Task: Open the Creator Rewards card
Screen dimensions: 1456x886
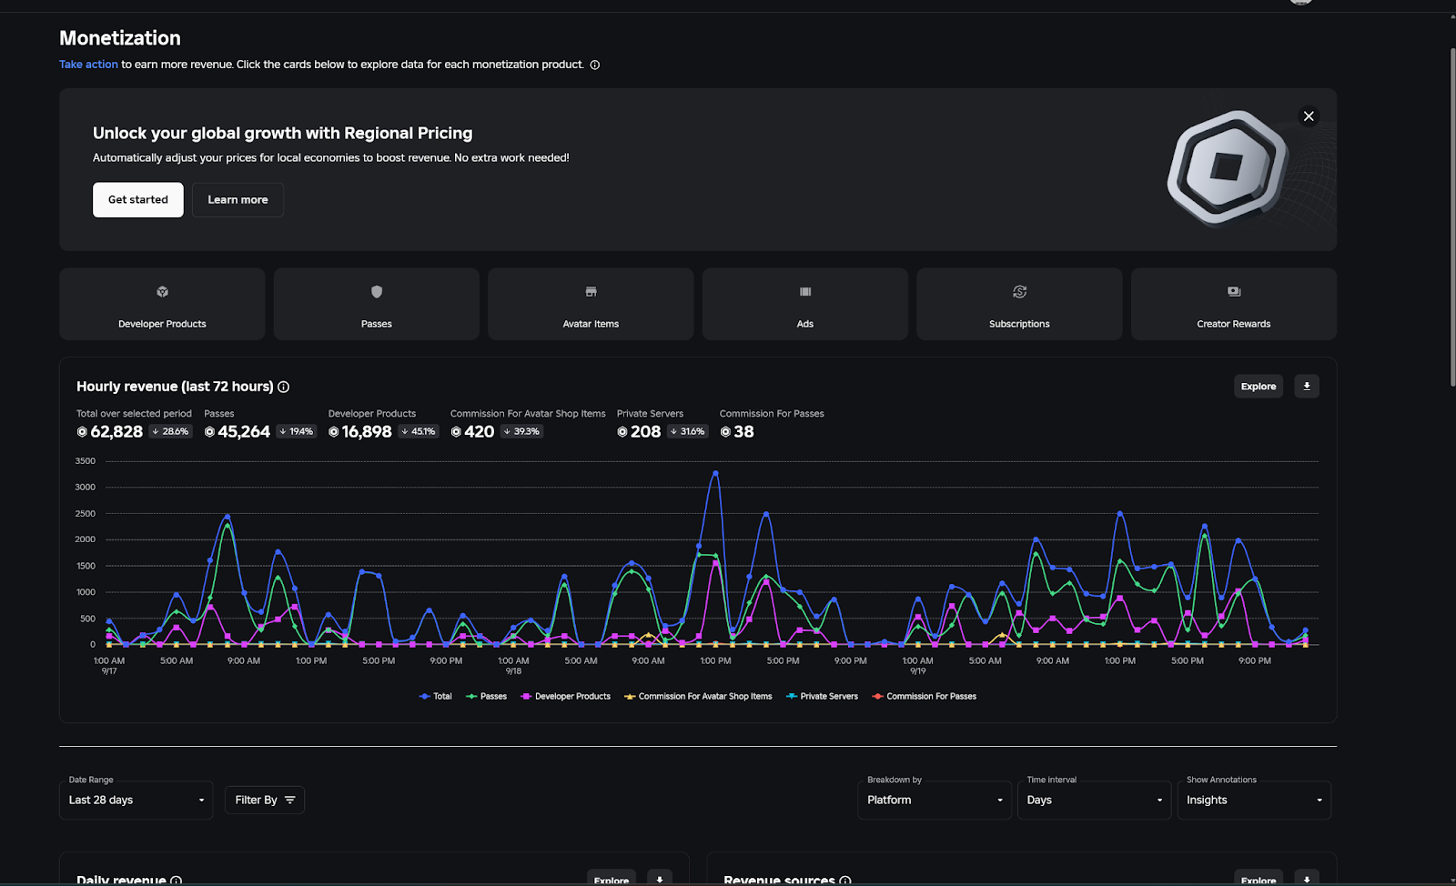Action: (1233, 304)
